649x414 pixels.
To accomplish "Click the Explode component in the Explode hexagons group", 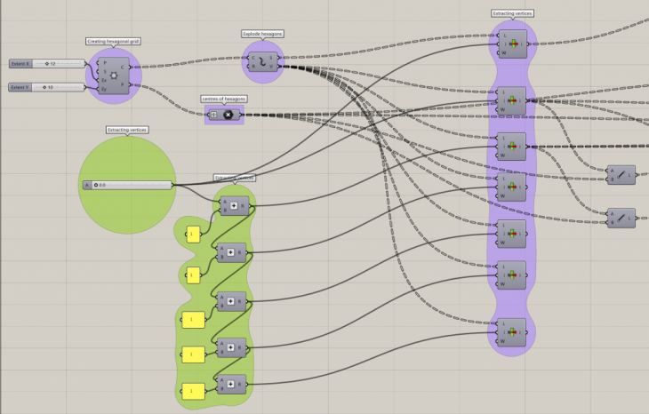I will pyautogui.click(x=263, y=61).
